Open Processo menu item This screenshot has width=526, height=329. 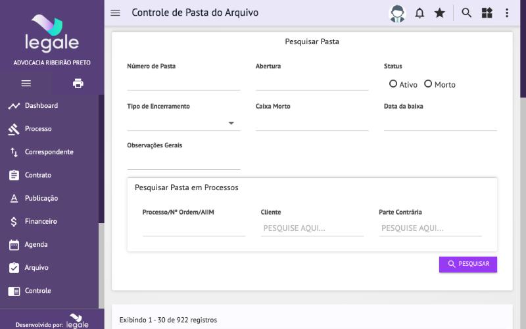[x=38, y=129]
